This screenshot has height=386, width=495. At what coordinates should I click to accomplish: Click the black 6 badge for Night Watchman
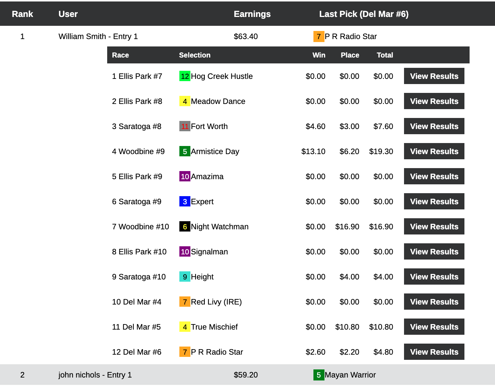(x=185, y=227)
